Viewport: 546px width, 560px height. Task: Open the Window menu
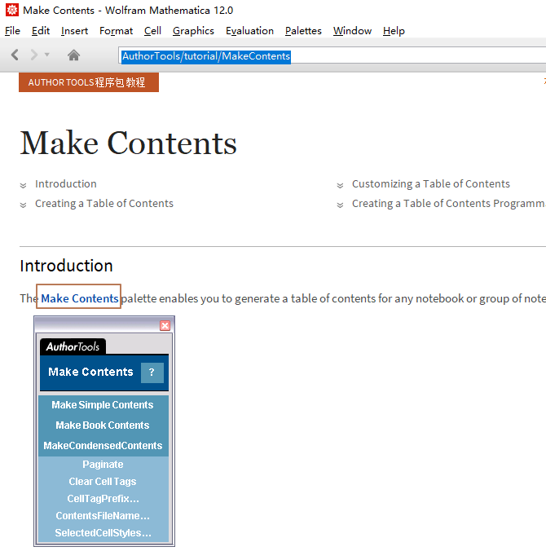352,31
